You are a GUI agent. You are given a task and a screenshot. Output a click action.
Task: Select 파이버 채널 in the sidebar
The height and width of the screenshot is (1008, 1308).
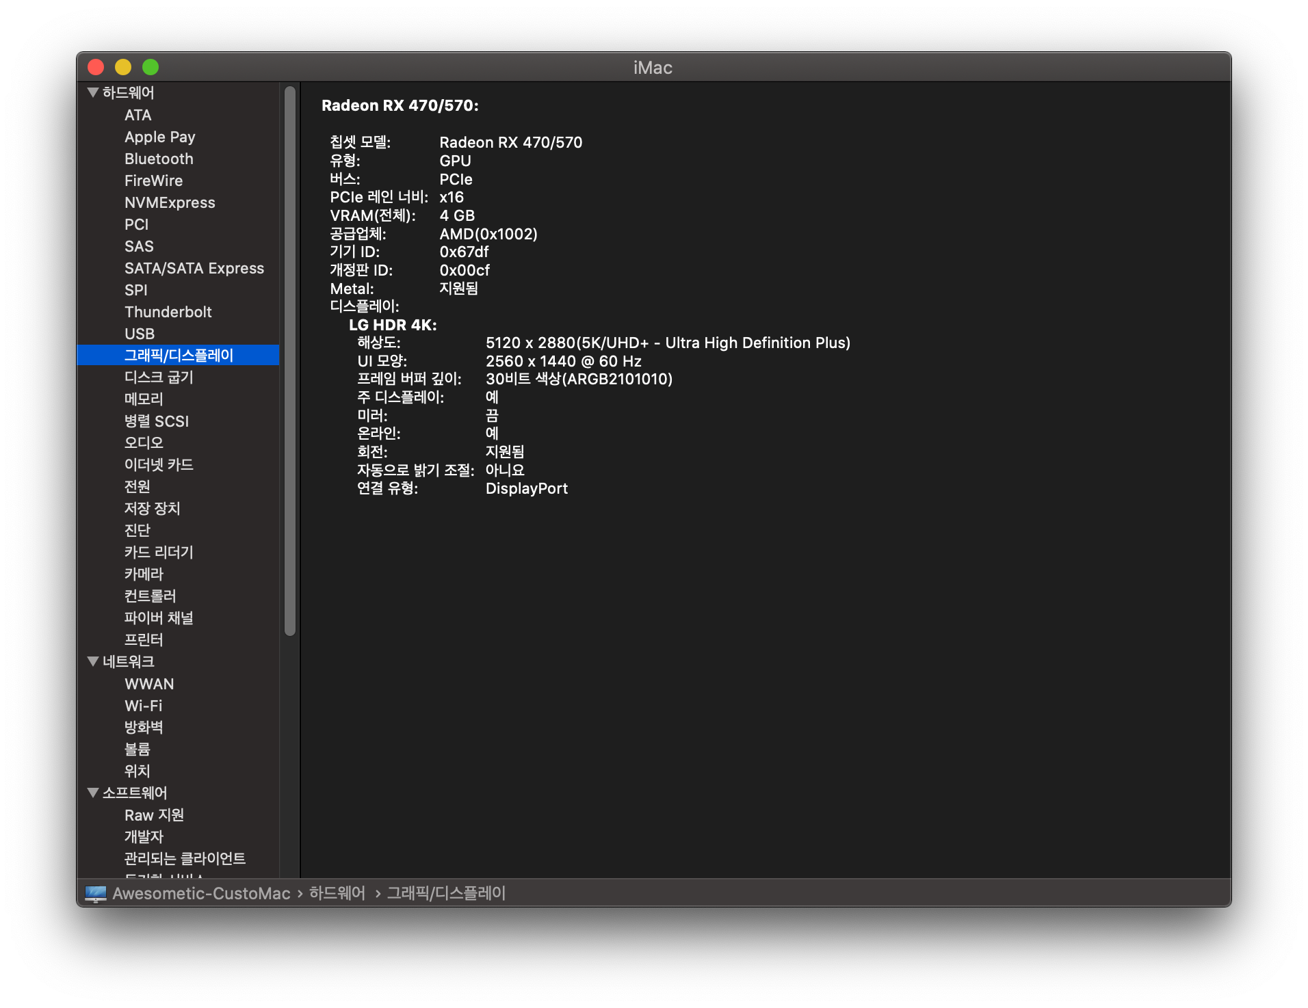pos(159,618)
